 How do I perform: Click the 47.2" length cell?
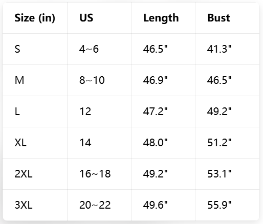click(155, 111)
